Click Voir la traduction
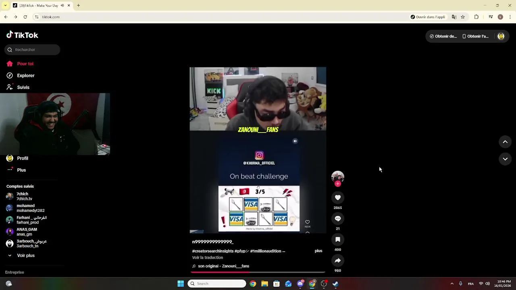Screen dimensions: 516x290 pos(208,258)
